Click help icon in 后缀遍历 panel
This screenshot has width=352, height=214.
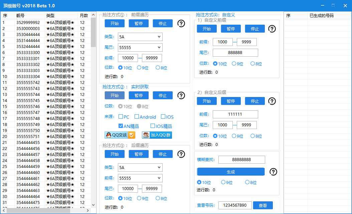click(181, 154)
